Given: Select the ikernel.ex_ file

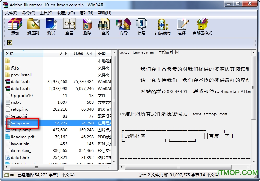Looking at the screenshot, I should tap(58, 151).
